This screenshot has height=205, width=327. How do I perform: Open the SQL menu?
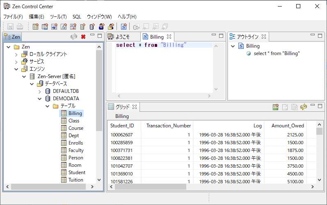77,17
